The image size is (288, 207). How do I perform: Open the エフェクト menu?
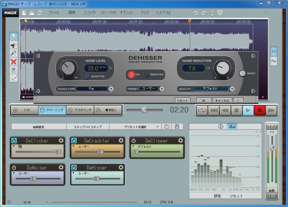point(90,13)
